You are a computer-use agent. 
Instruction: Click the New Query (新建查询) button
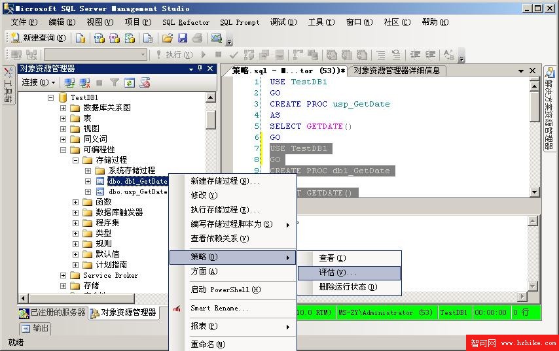[x=39, y=38]
